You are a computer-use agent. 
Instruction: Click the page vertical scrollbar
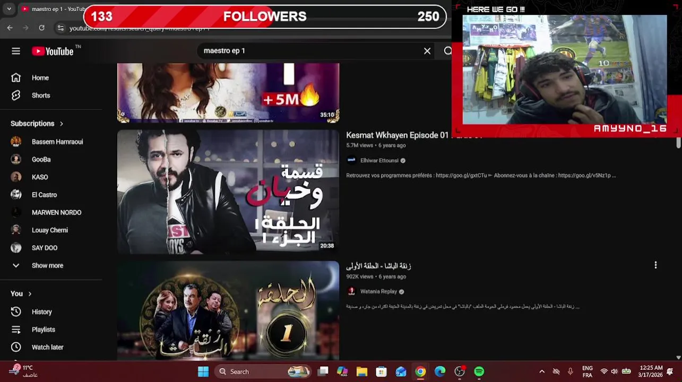click(678, 143)
